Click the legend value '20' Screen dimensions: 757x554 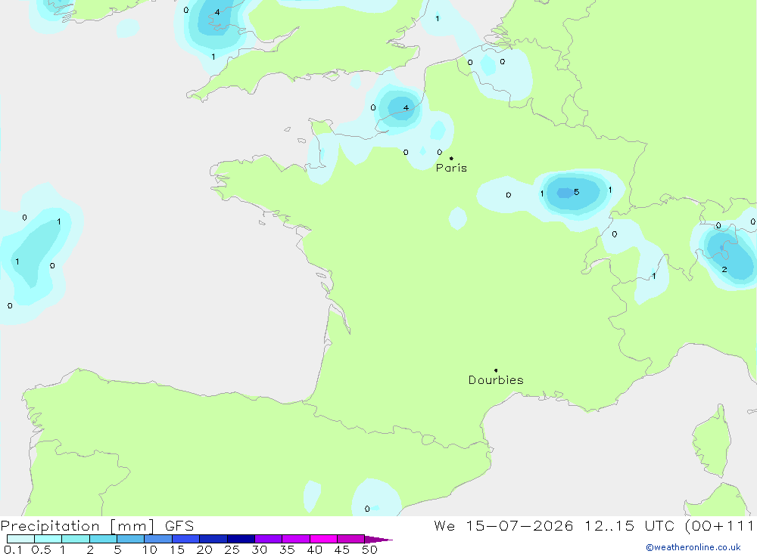pyautogui.click(x=204, y=549)
